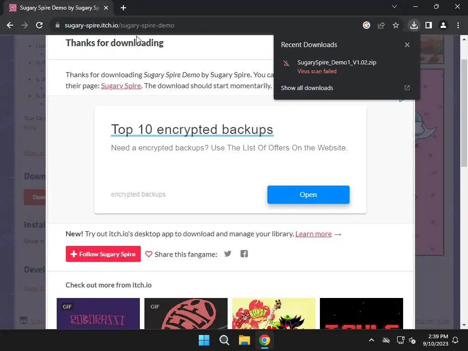Expand the tab search chevron
468x351 pixels.
pyautogui.click(x=394, y=6)
